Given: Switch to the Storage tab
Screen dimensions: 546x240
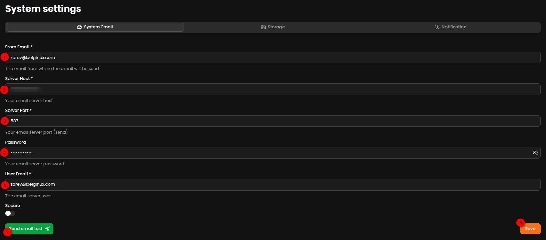Looking at the screenshot, I should coord(273,27).
